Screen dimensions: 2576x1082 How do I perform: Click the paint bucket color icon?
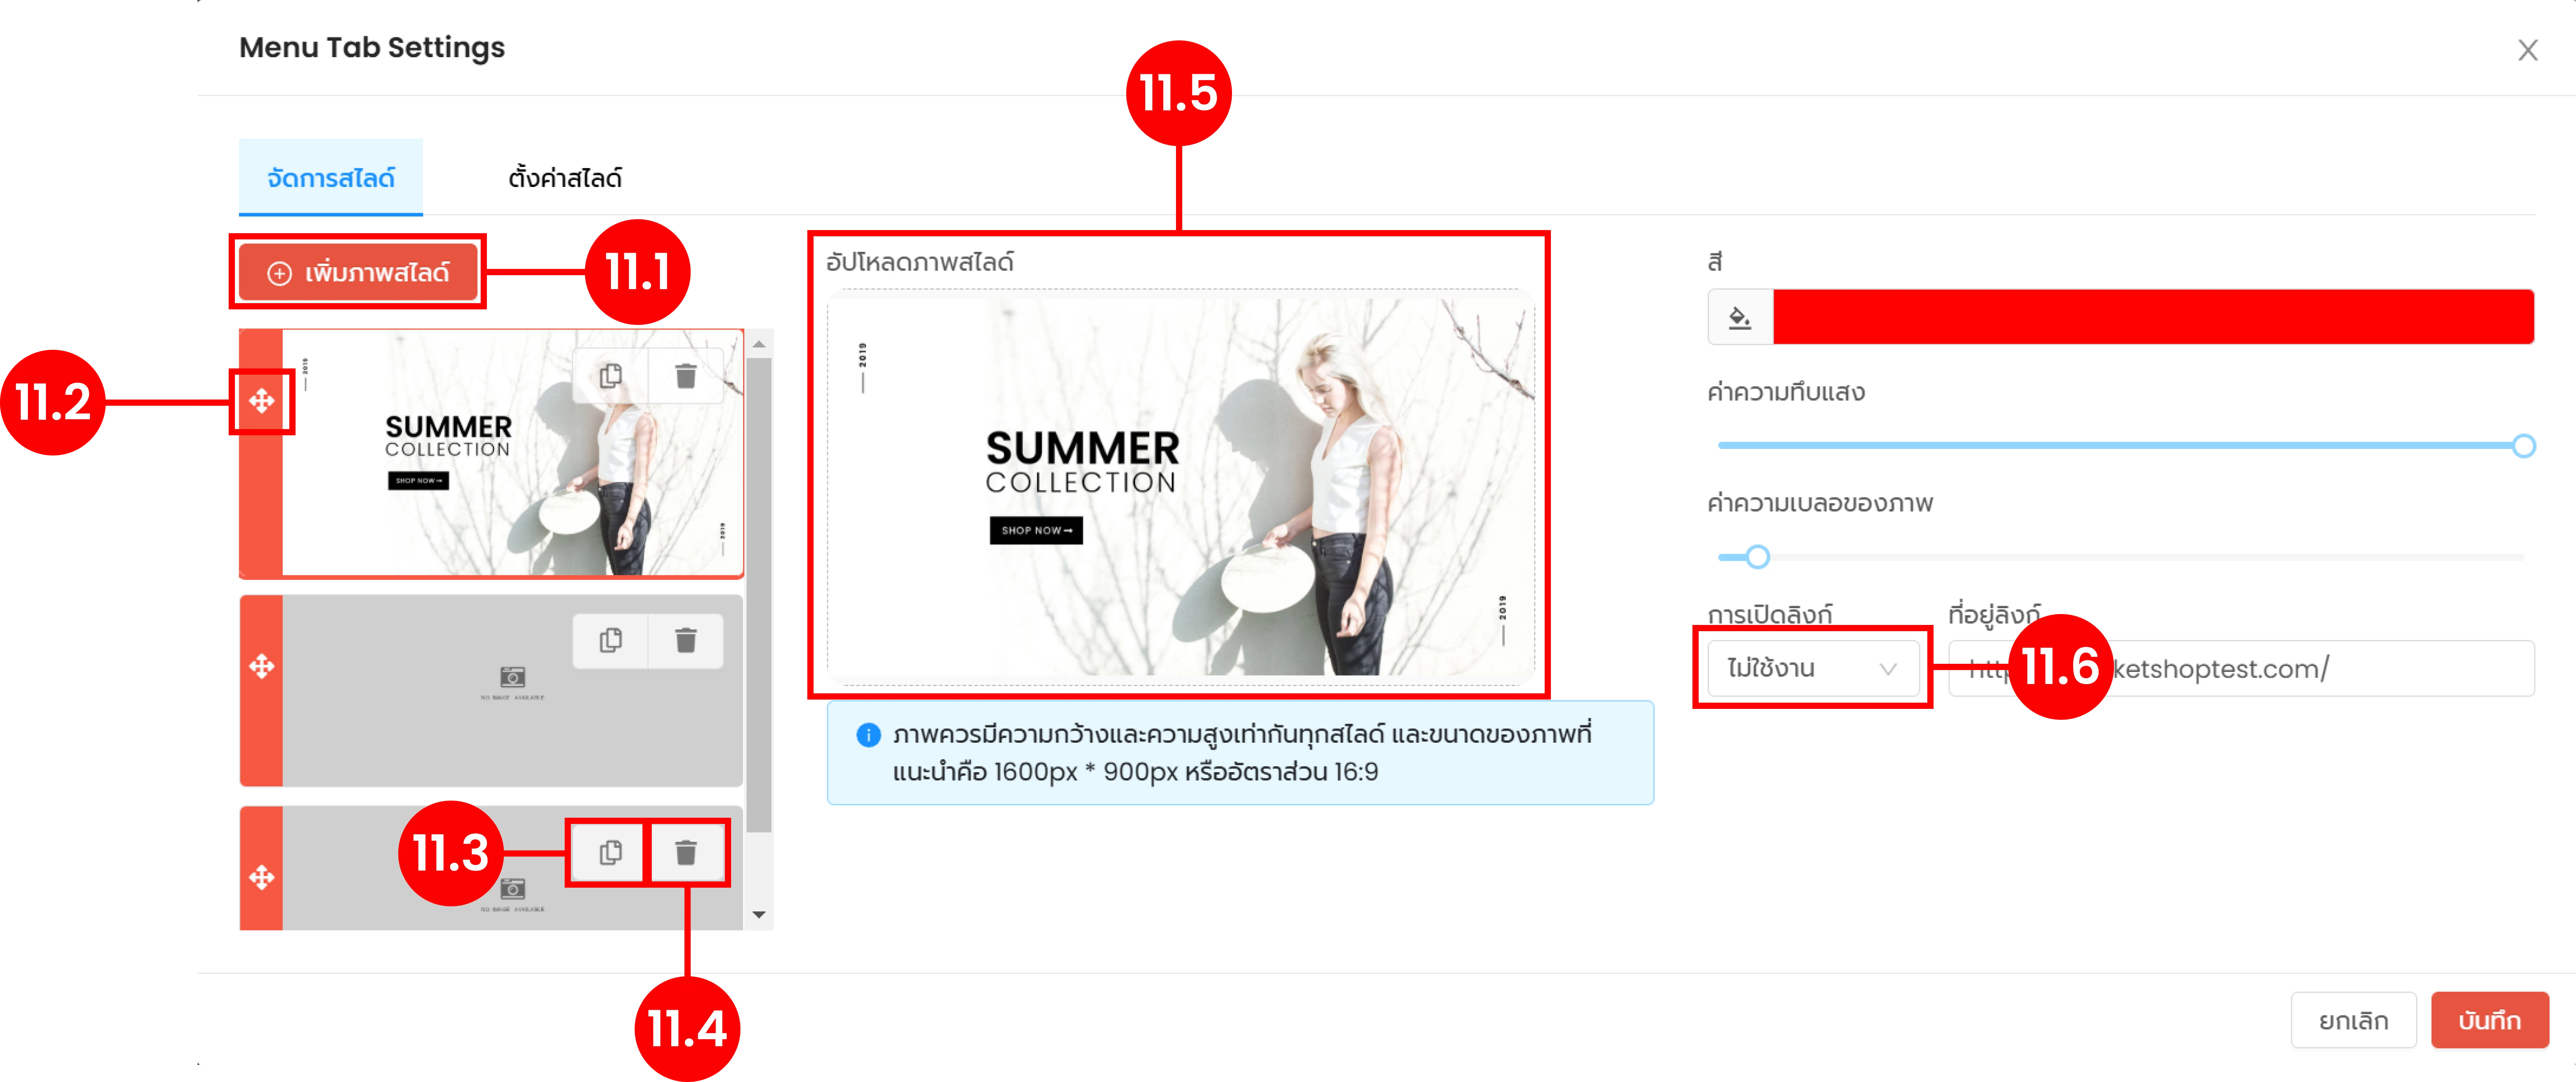pos(1740,318)
